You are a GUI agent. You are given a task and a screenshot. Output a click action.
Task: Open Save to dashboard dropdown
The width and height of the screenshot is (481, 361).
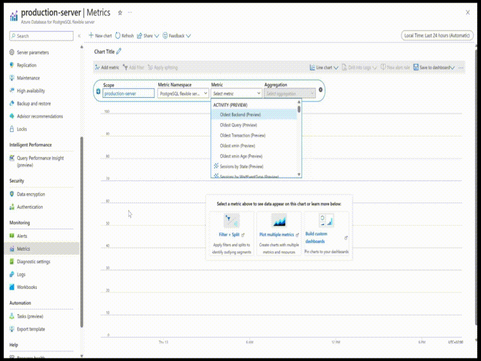pos(434,68)
